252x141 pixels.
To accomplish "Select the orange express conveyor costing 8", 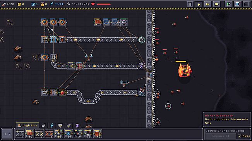I will pos(49,134).
